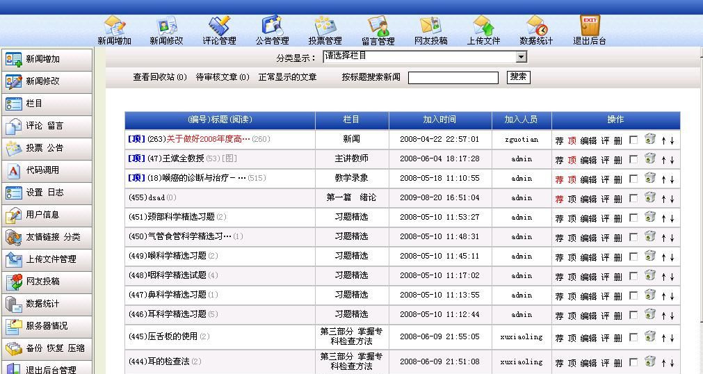Open 设置 in the left sidebar

(34, 193)
